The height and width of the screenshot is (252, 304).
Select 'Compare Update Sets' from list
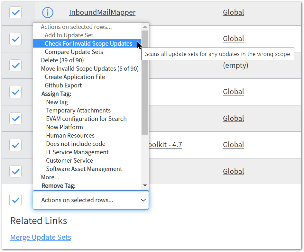click(74, 52)
